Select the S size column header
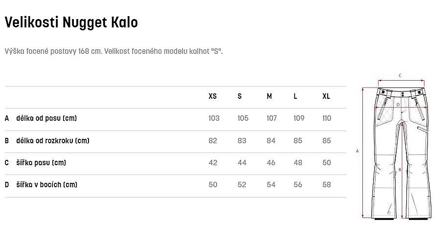This screenshot has height=240, width=448. pyautogui.click(x=240, y=96)
